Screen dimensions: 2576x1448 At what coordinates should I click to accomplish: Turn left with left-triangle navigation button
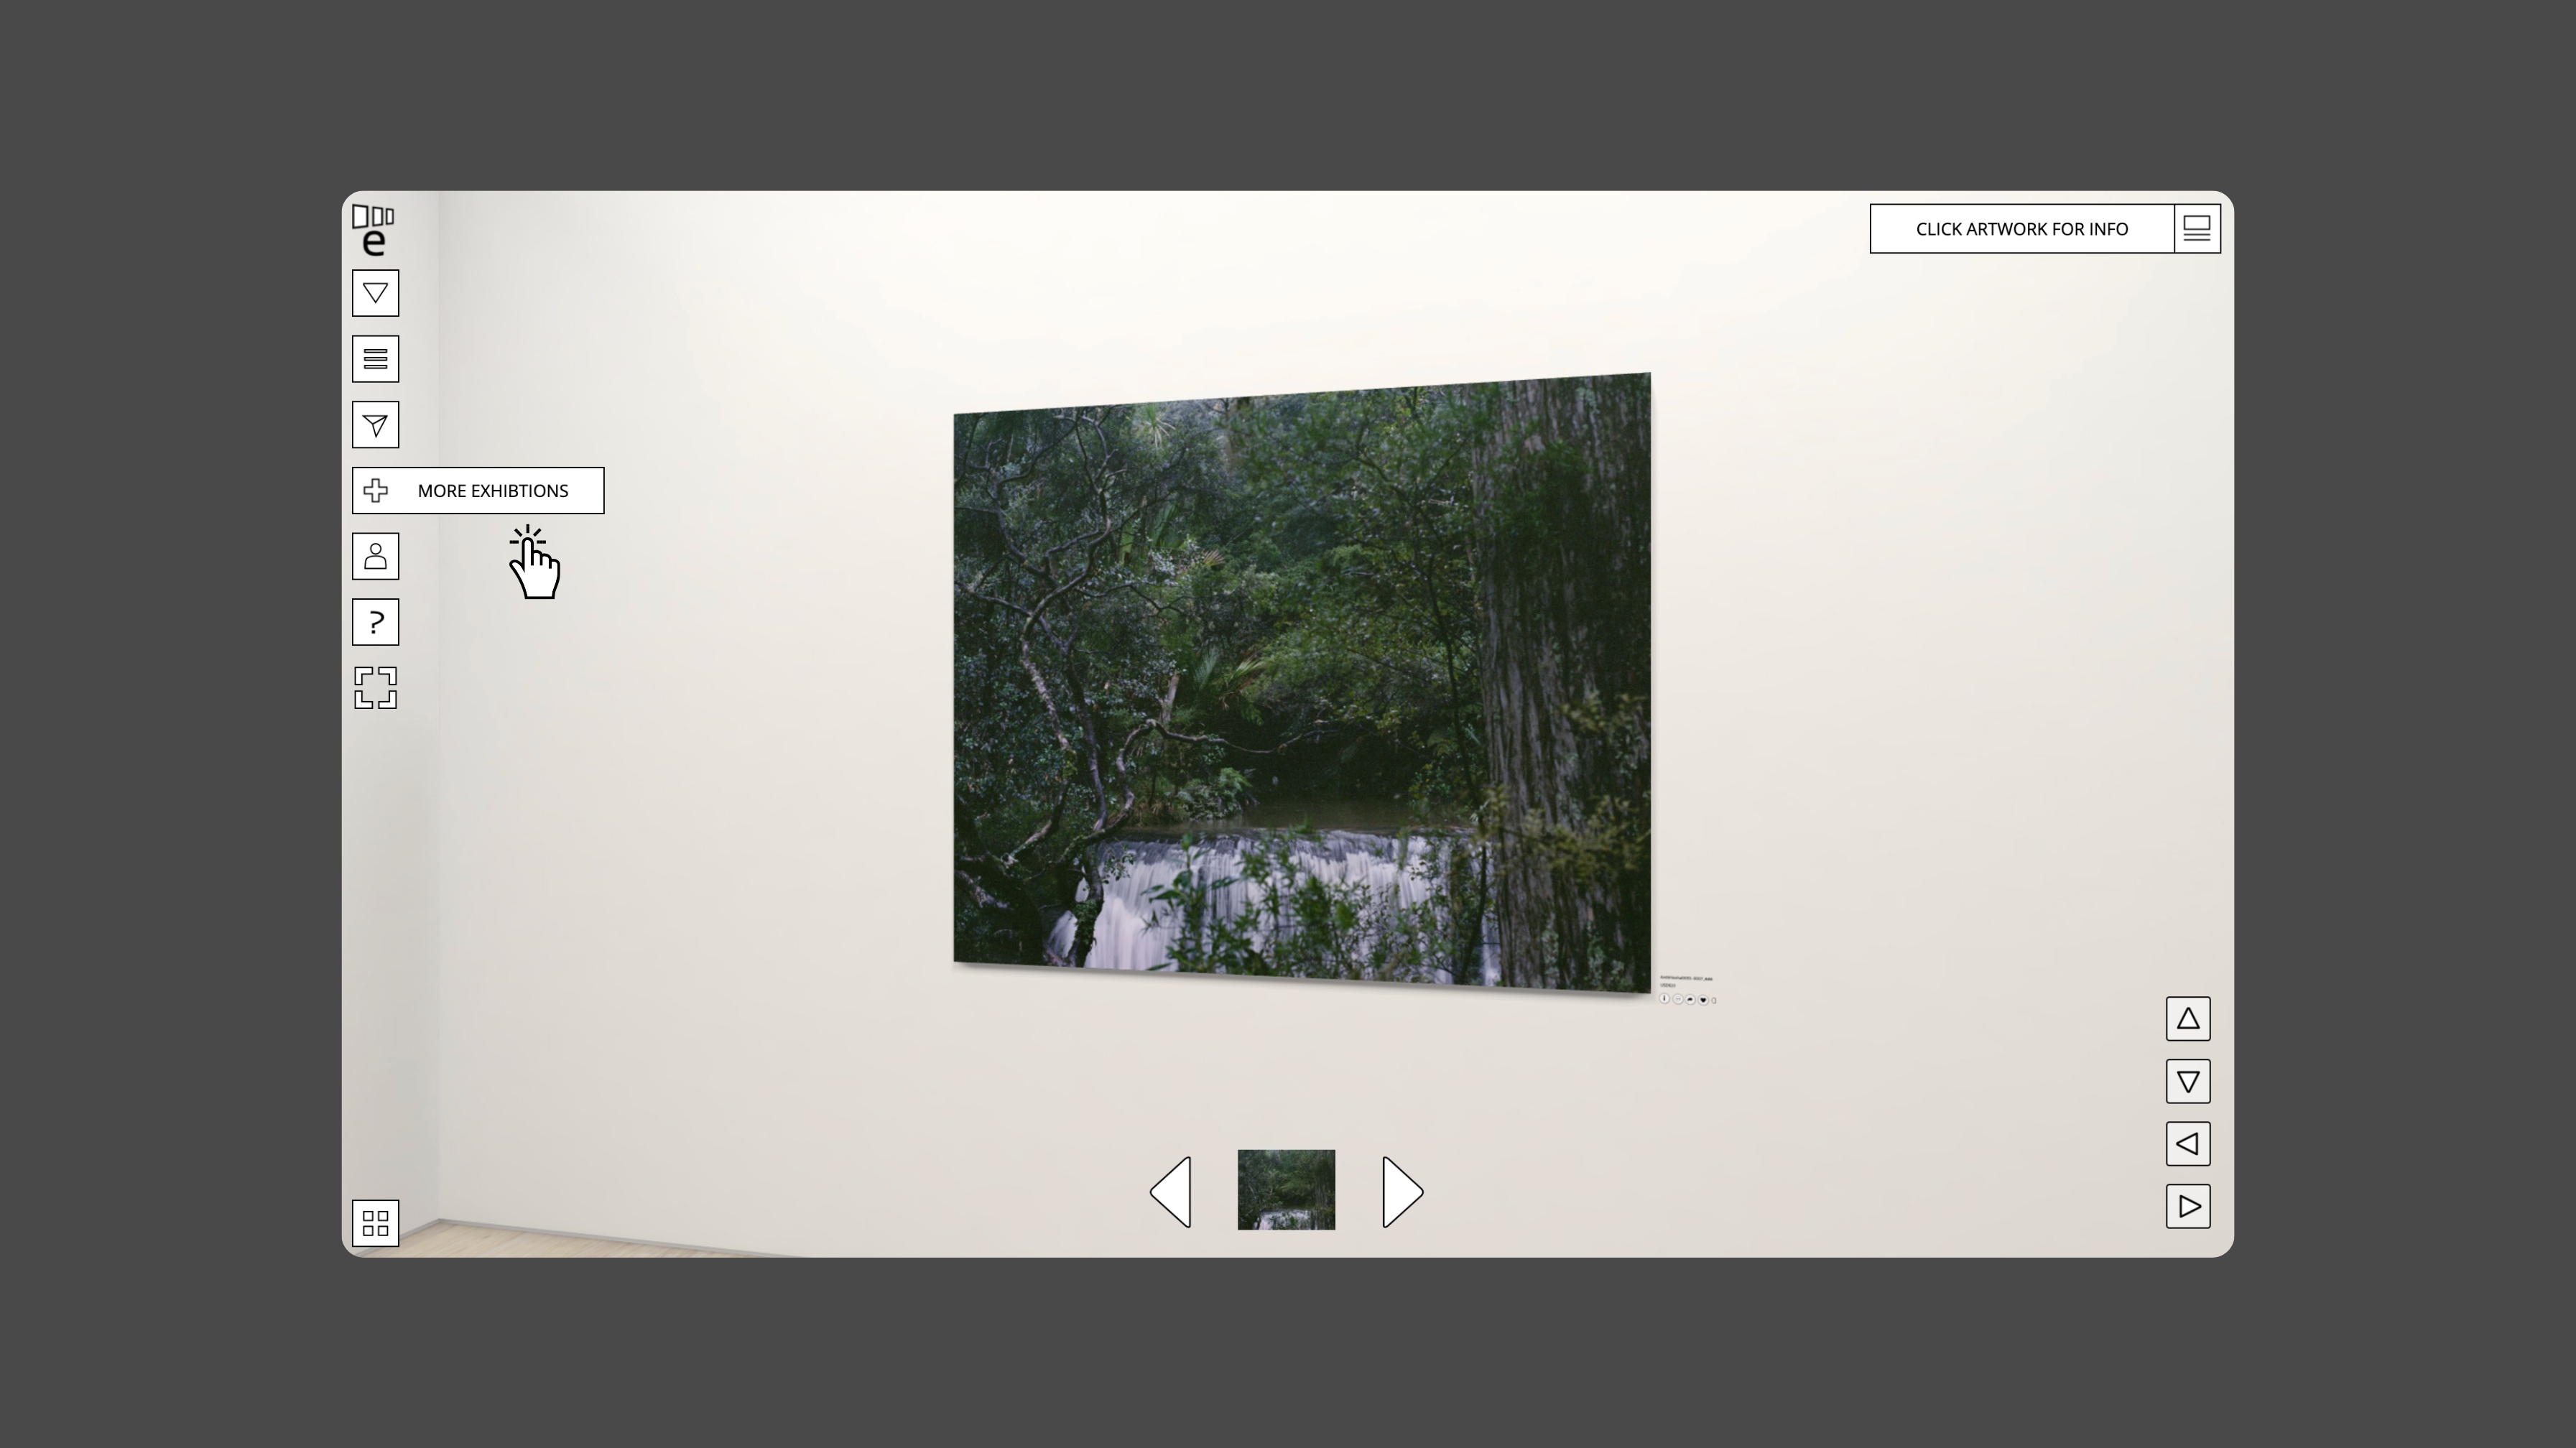[2188, 1144]
